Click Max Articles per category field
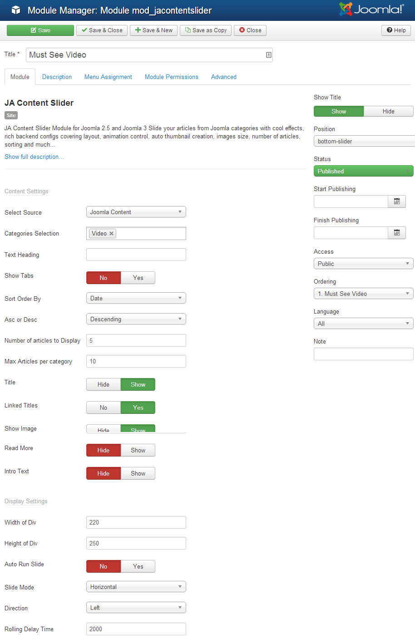 [136, 361]
